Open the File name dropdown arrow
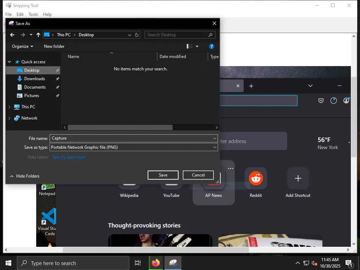Screen dimensions: 360x270 (214, 139)
